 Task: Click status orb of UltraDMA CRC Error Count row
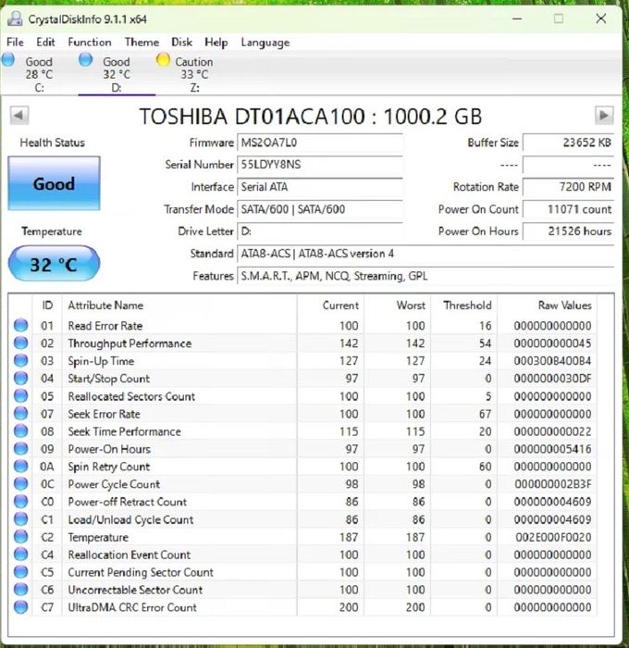20,607
